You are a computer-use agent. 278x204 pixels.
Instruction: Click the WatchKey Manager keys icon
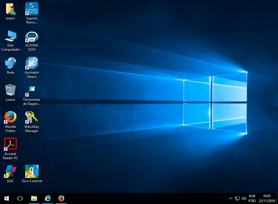pos(32,117)
